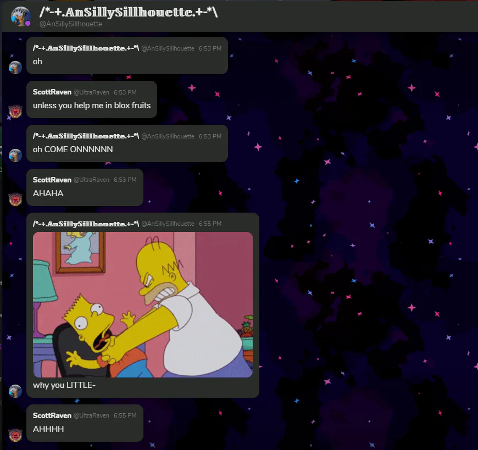Screen dimensions: 478x450
Task: Click the purple status dot on header avatar
Action: point(27,24)
